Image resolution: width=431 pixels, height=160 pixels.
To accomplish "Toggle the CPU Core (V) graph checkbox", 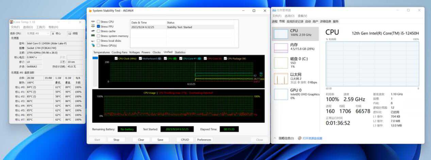I will click(x=205, y=59).
